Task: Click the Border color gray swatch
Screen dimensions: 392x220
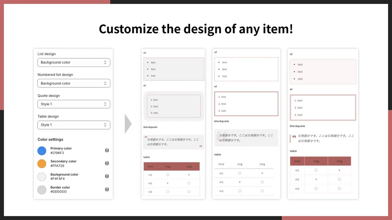Action: (42, 190)
